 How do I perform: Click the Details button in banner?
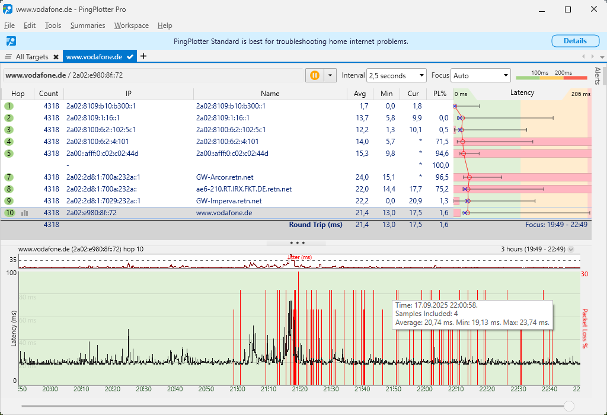575,41
